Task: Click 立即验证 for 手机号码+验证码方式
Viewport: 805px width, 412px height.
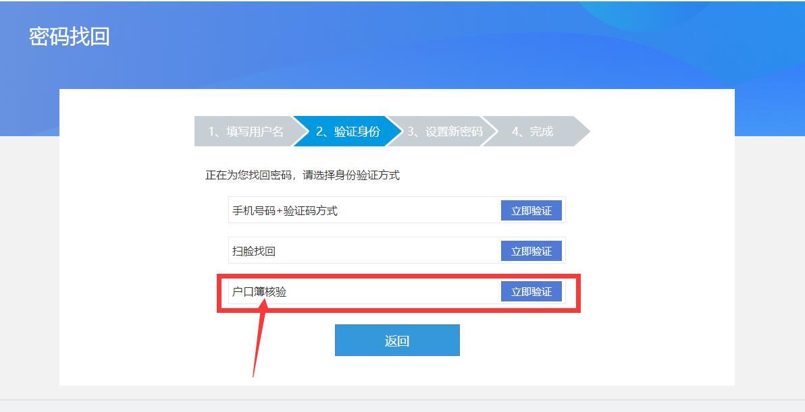Action: click(531, 210)
